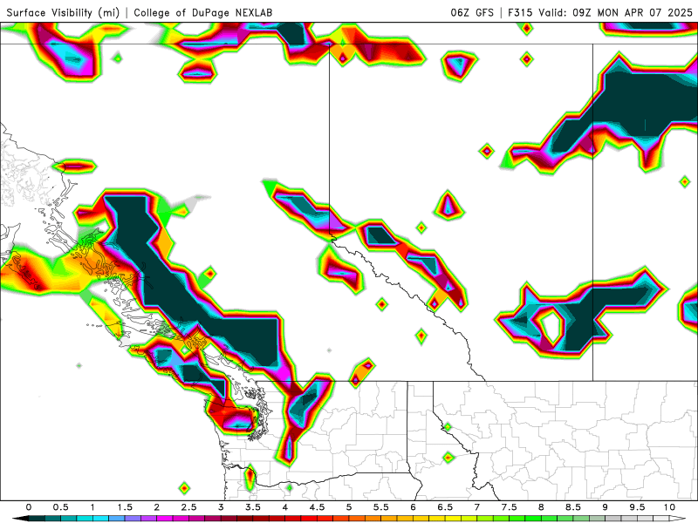Click the legend label '6'

point(413,507)
